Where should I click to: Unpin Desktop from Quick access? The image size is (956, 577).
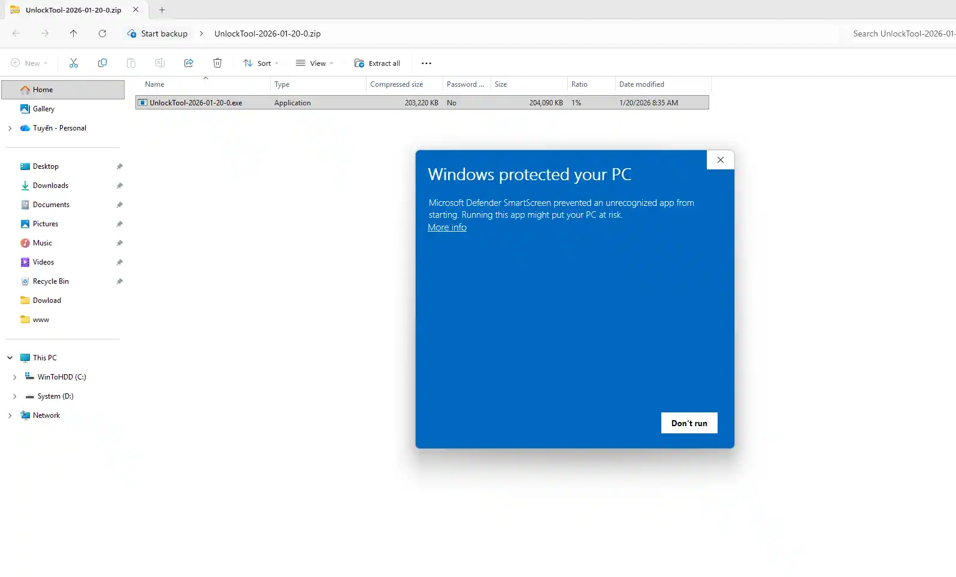pyautogui.click(x=120, y=166)
